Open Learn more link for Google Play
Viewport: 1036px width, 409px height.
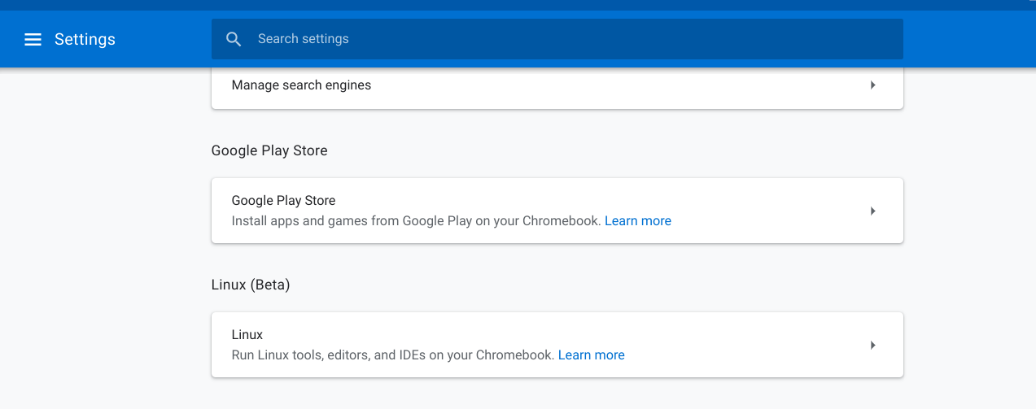pos(638,221)
